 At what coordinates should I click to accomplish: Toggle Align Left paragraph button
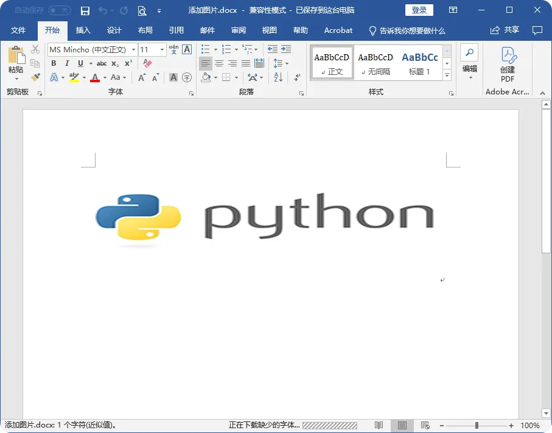(206, 63)
